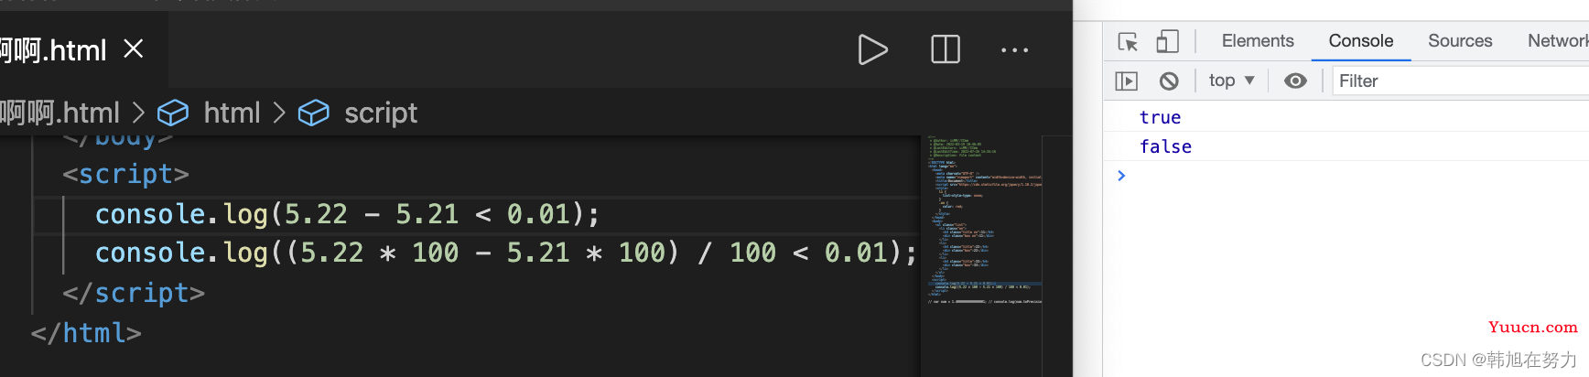
Task: Switch to the Network tab in DevTools
Action: point(1558,41)
